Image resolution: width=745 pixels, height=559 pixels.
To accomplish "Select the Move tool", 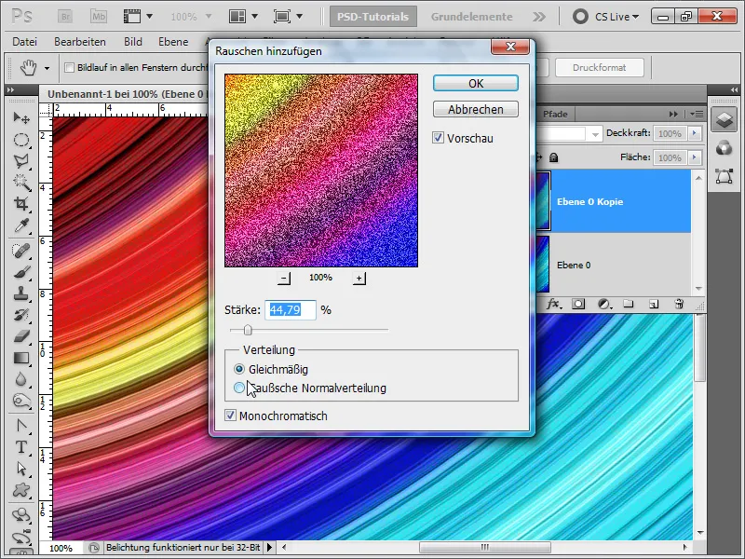I will [21, 117].
